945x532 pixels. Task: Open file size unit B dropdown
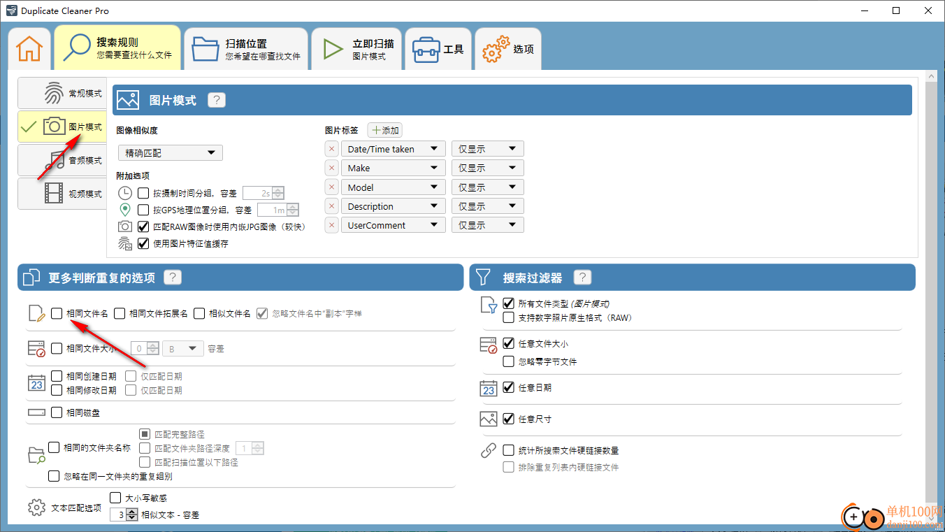pos(183,348)
